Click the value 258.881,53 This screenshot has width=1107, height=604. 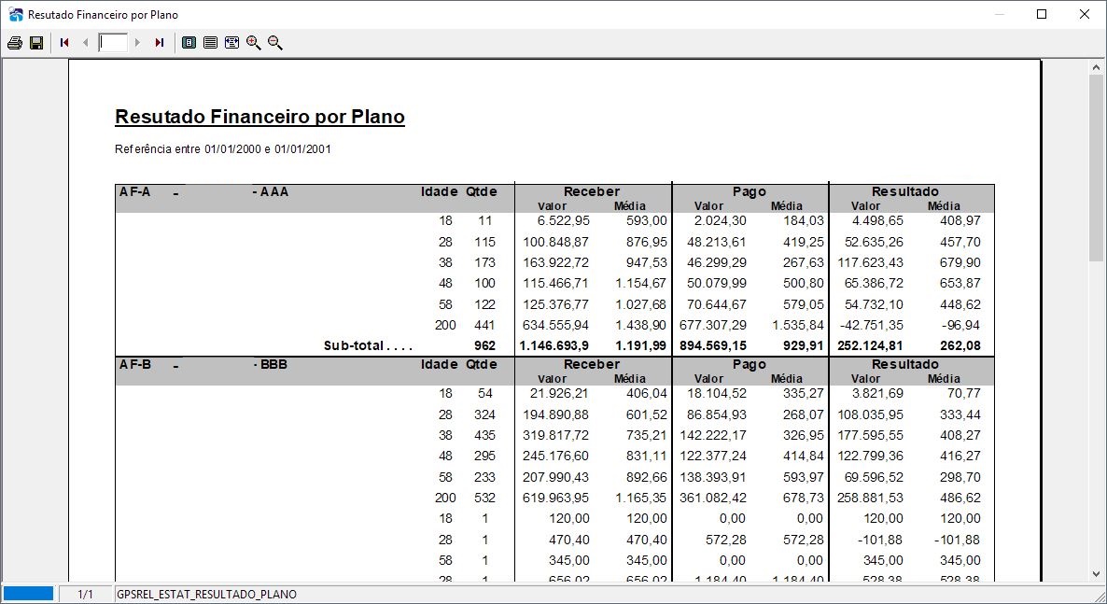coord(871,498)
